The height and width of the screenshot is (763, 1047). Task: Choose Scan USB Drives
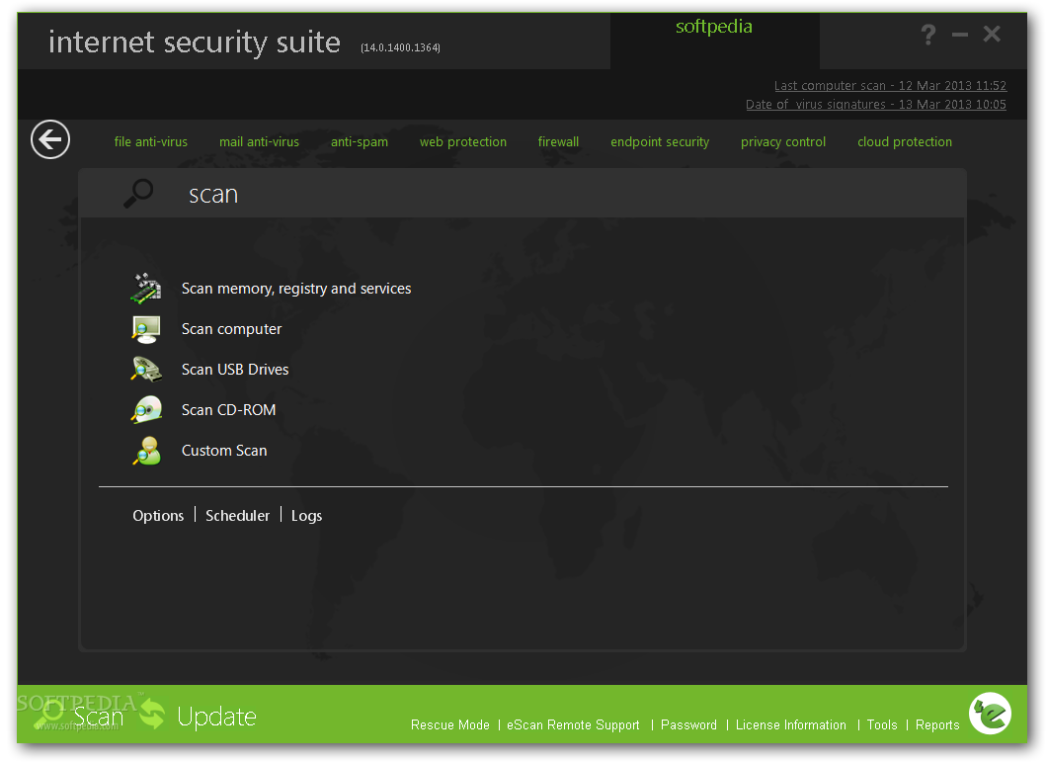[235, 370]
